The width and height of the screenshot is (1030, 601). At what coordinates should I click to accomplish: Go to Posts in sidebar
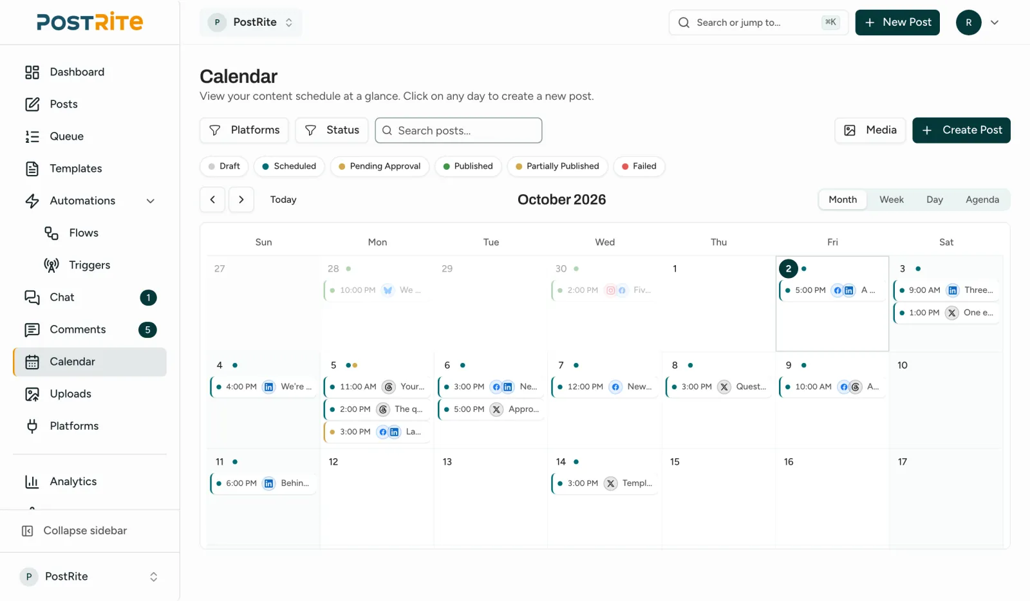point(89,104)
